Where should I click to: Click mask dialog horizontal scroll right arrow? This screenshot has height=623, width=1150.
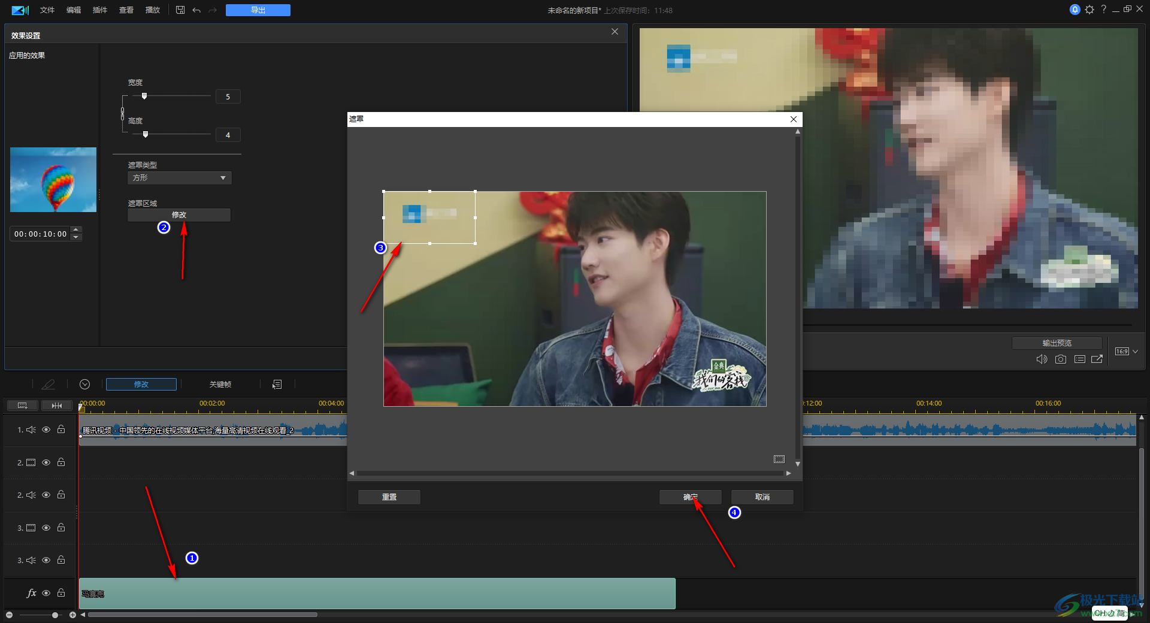[x=788, y=473]
